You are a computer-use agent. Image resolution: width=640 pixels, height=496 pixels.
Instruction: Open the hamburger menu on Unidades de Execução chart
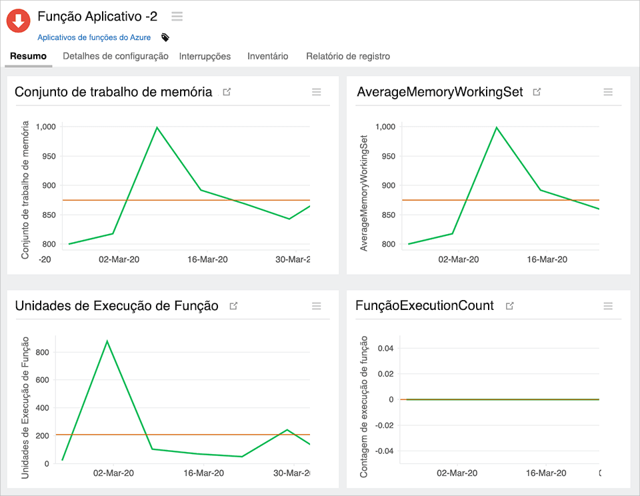[x=316, y=306]
